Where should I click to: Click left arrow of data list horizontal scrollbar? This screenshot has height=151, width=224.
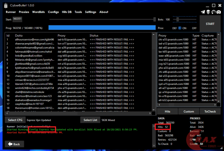7,113
